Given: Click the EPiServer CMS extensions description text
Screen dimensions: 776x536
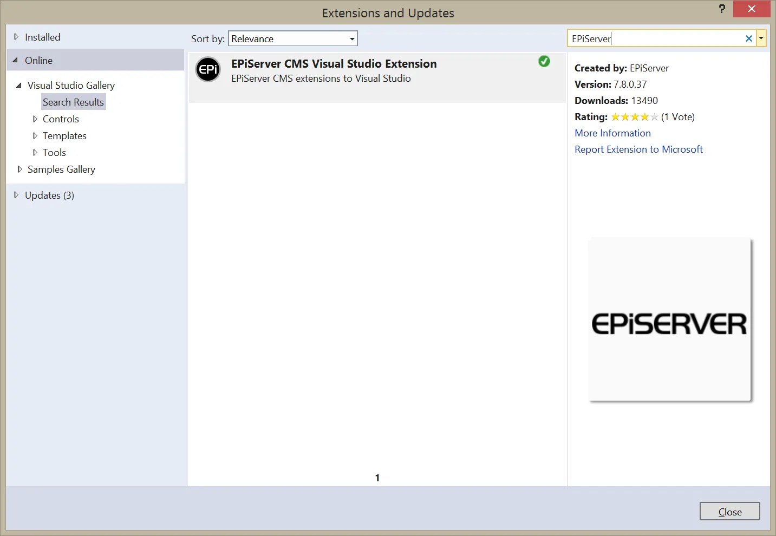Looking at the screenshot, I should 321,78.
